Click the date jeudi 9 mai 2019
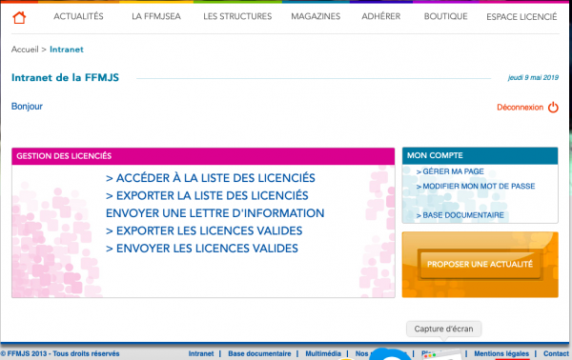 point(533,77)
